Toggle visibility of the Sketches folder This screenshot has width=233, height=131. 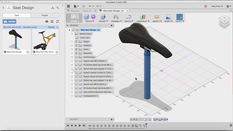click(76, 53)
